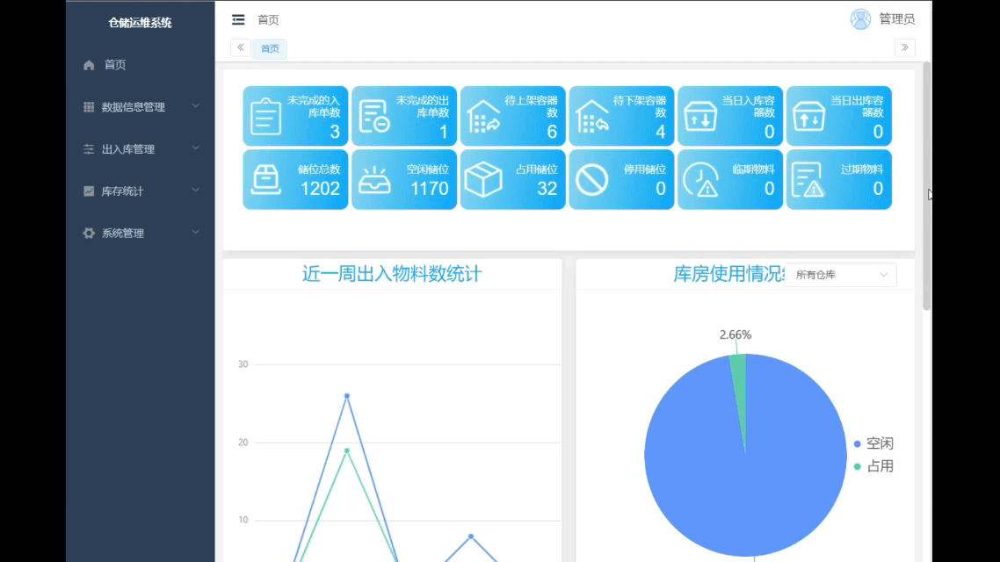The width and height of the screenshot is (1000, 562).
Task: Expand the 系统管理 menu chevron
Action: 196,232
